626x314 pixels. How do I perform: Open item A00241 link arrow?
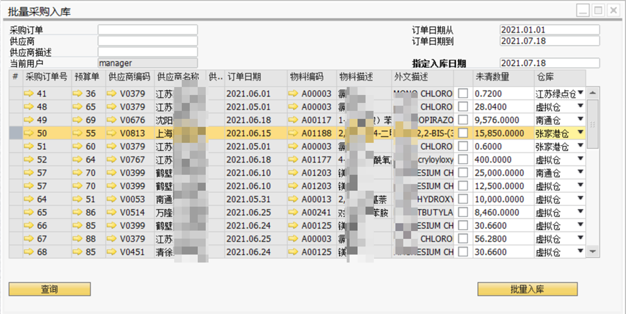pos(293,212)
